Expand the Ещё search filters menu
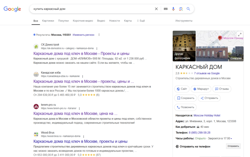 141,21
